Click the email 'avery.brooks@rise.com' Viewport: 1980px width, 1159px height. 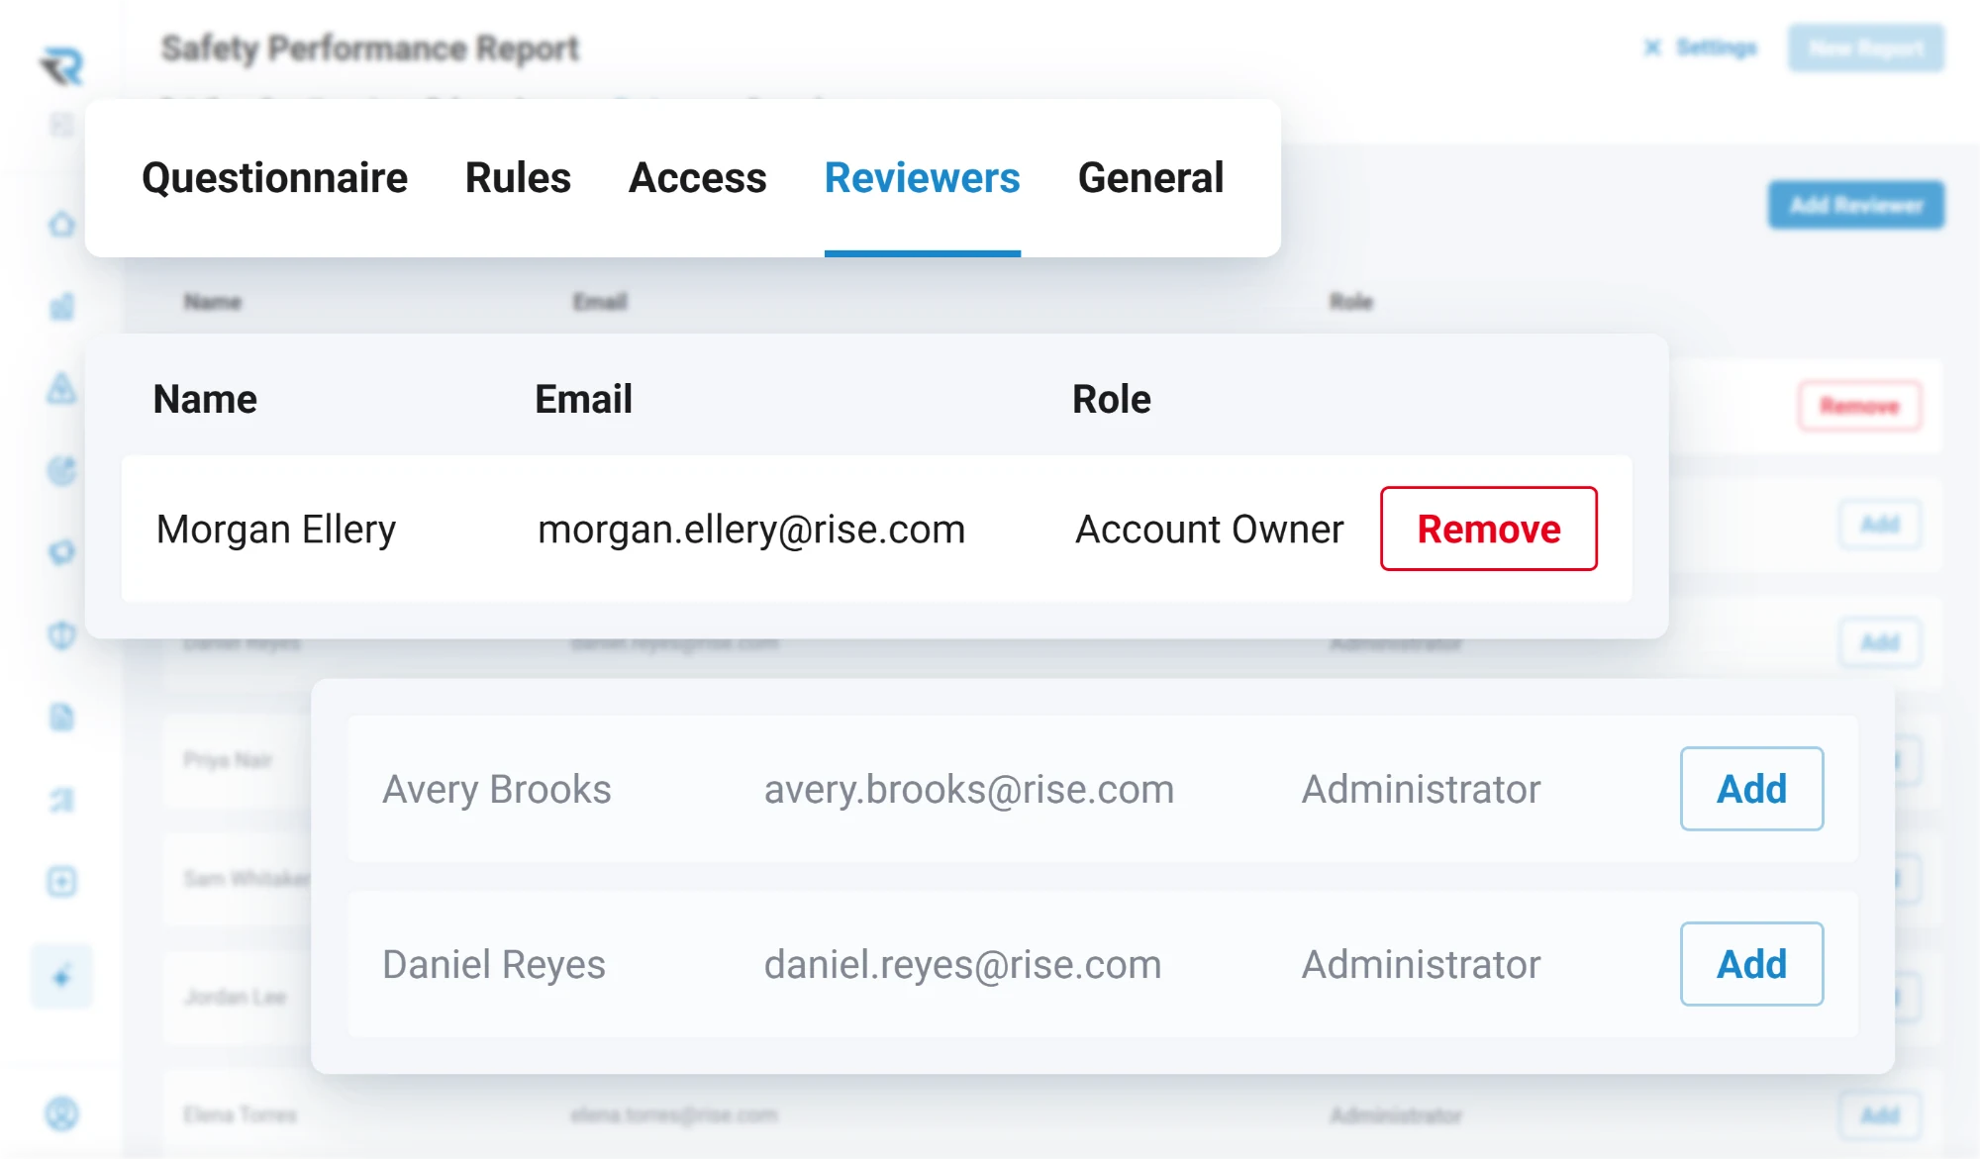[969, 790]
